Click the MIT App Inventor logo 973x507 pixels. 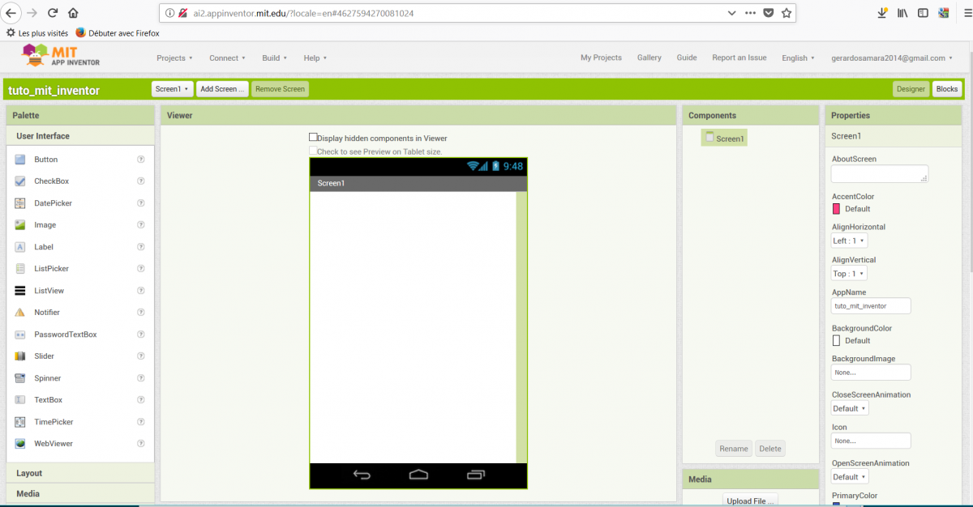(62, 57)
